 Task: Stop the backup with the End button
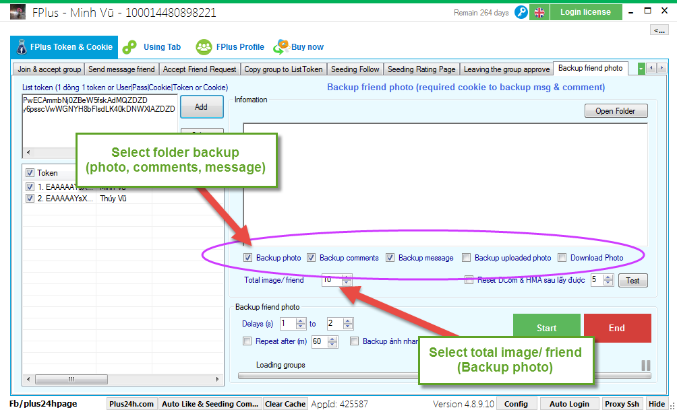(617, 328)
